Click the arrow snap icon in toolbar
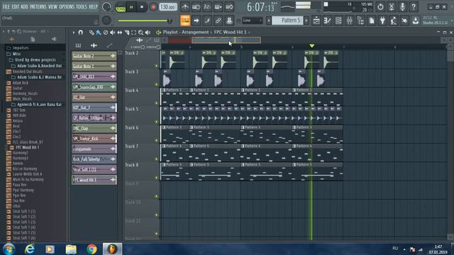This screenshot has width=454, height=255. [x=196, y=21]
